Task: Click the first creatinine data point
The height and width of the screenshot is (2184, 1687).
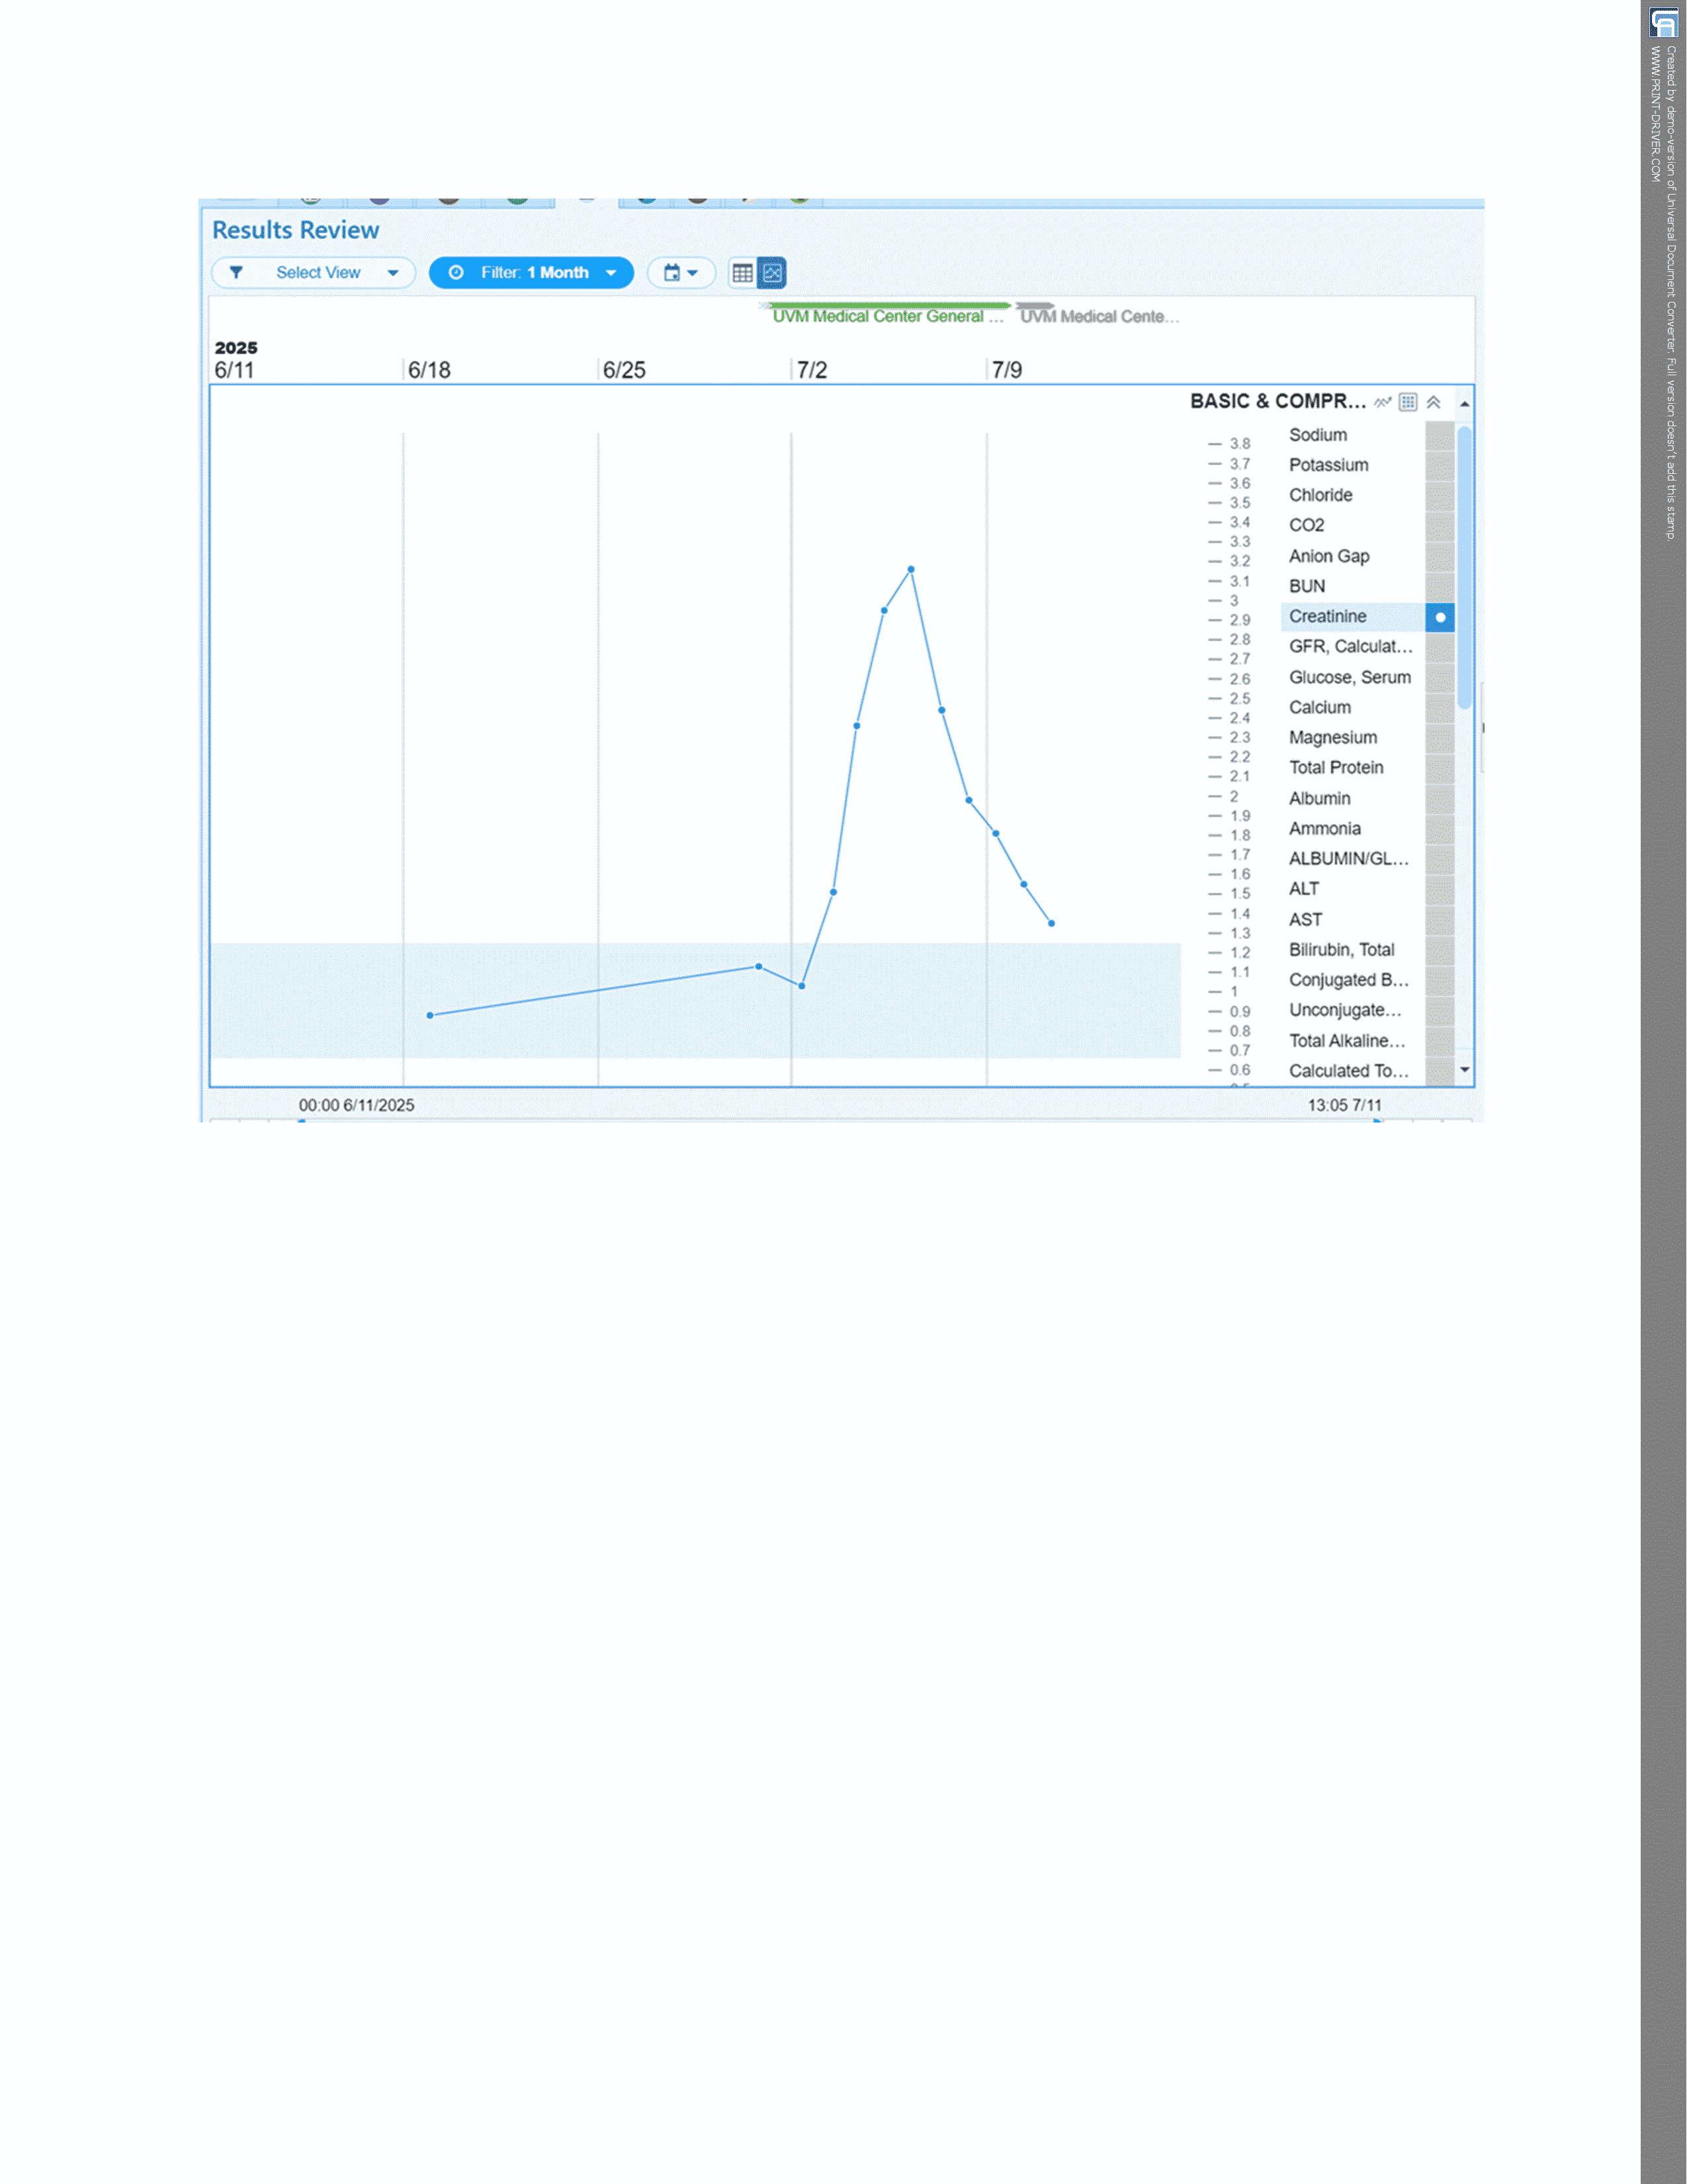Action: coord(430,1016)
